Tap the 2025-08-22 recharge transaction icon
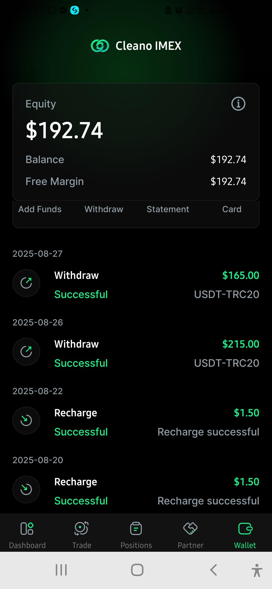This screenshot has width=272, height=589. tap(26, 420)
